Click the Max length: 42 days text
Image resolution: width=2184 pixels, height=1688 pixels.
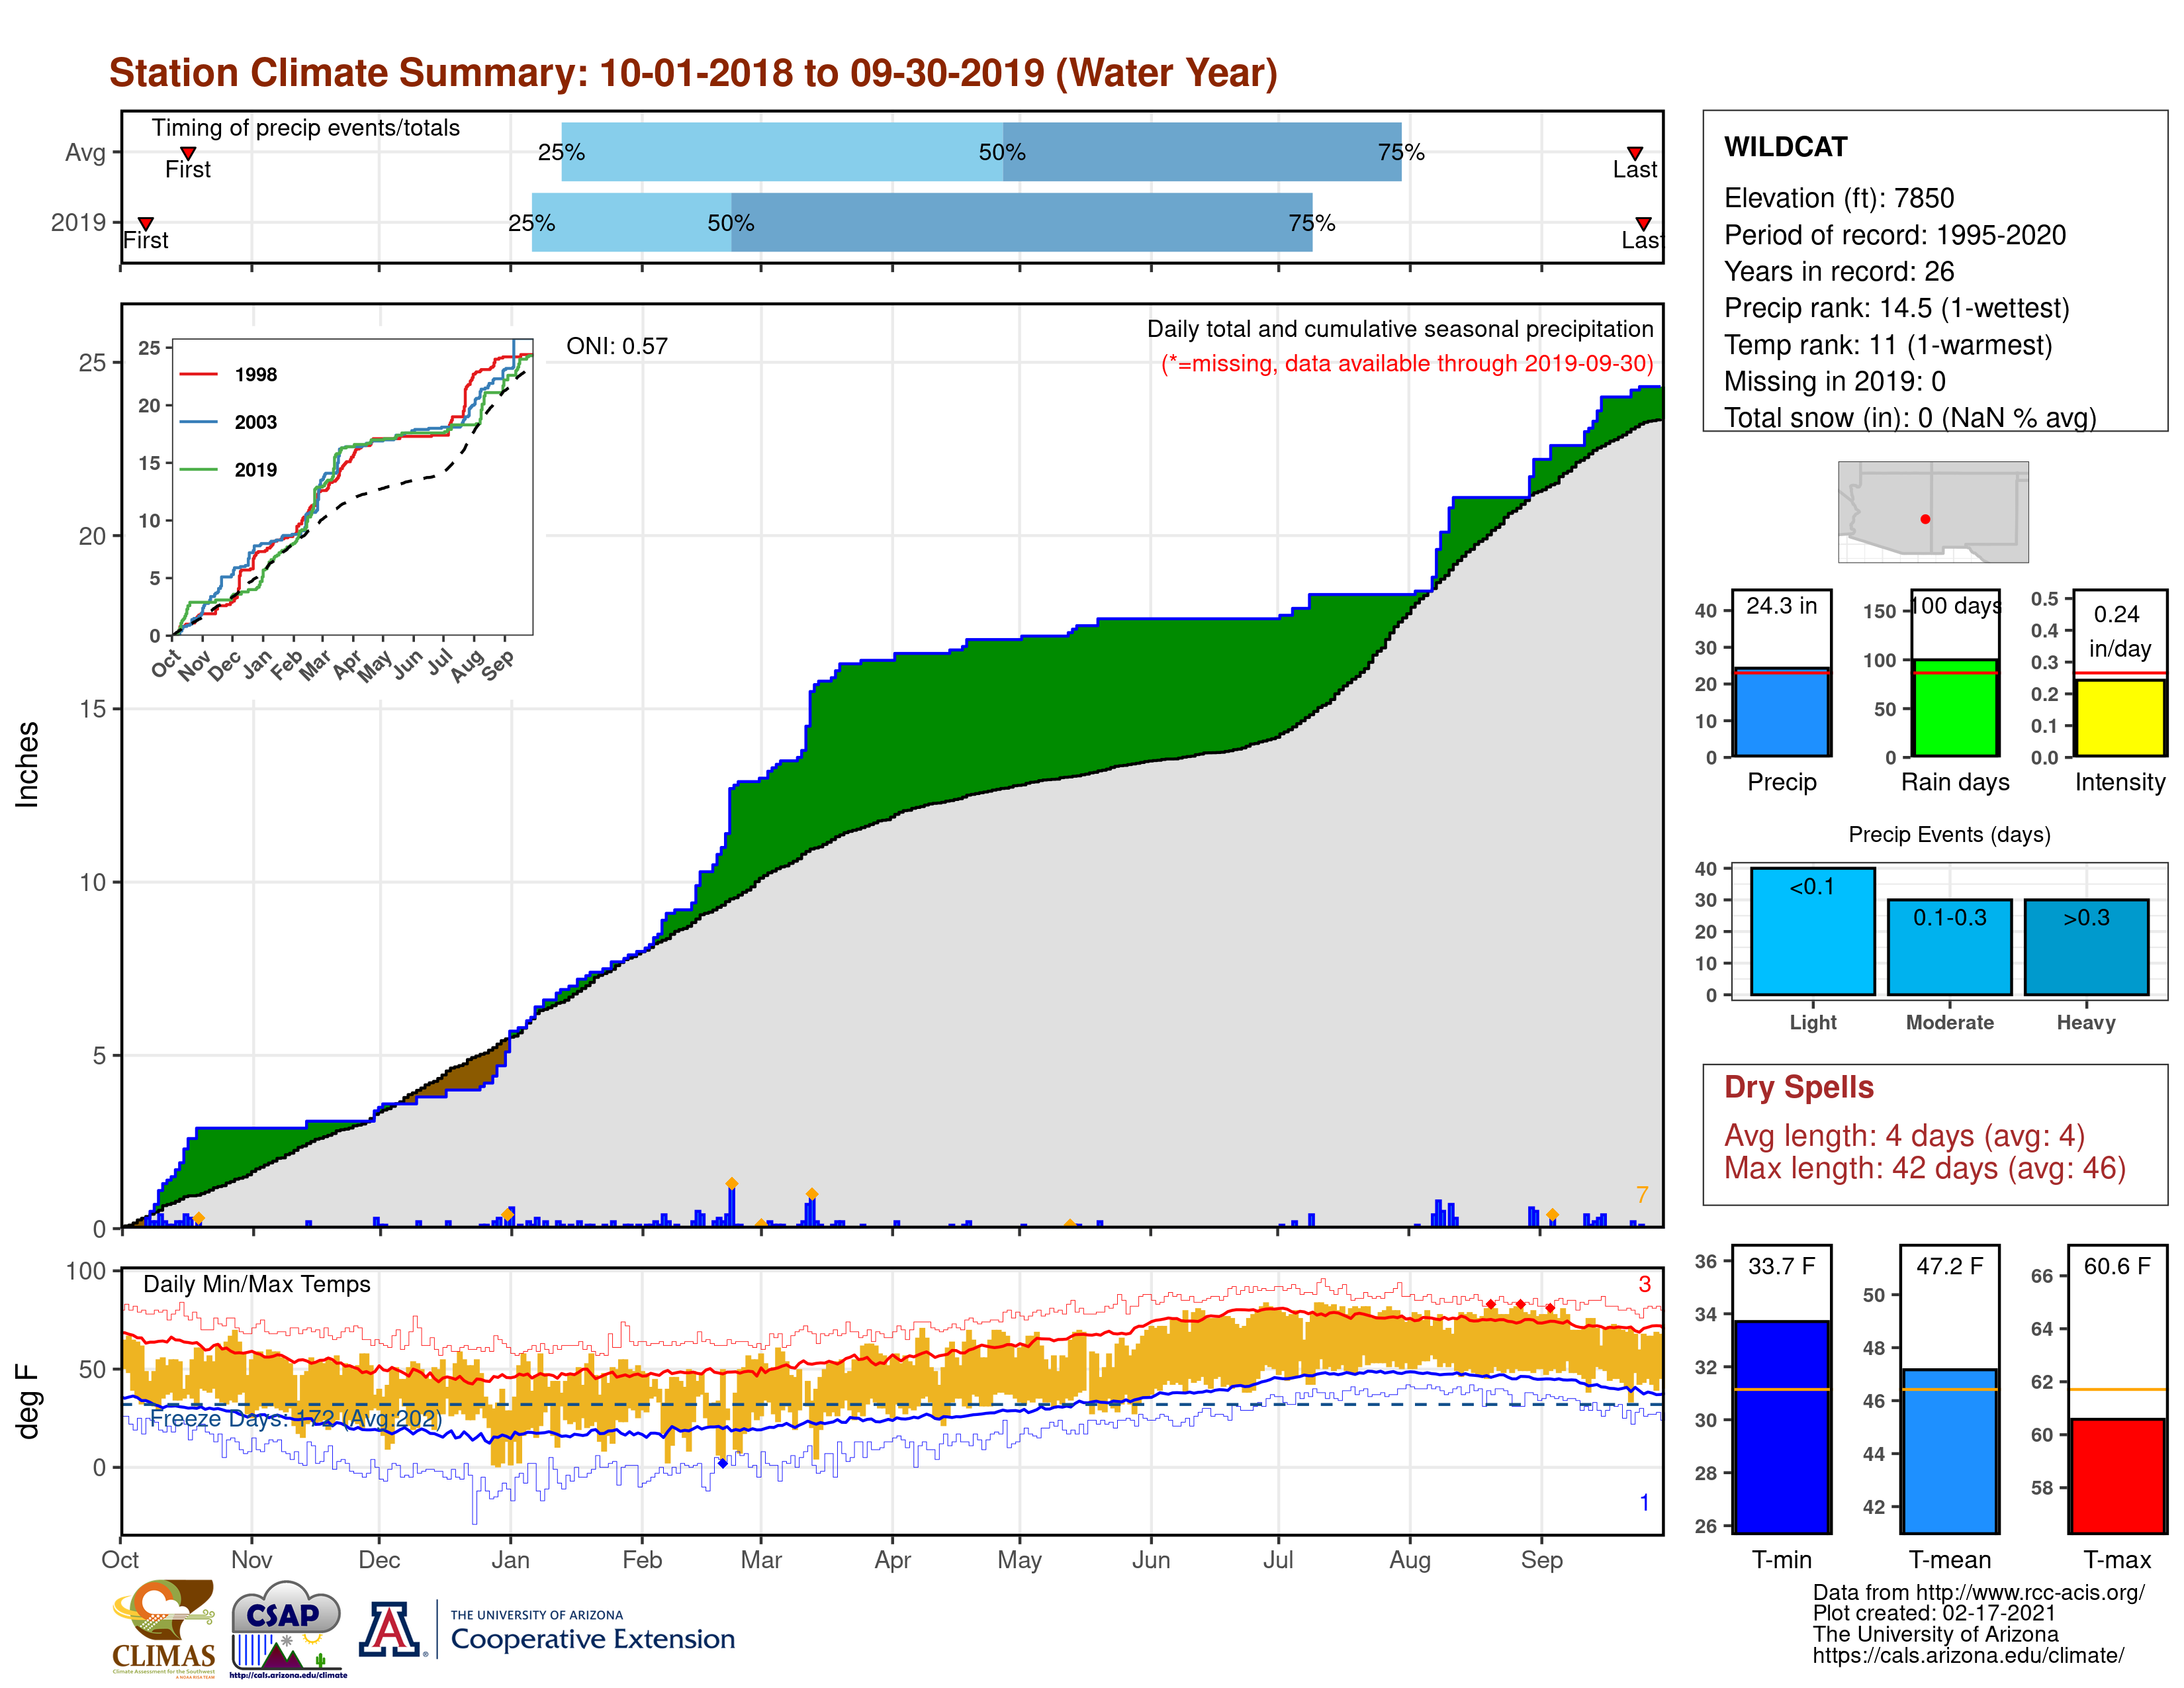(1924, 1168)
